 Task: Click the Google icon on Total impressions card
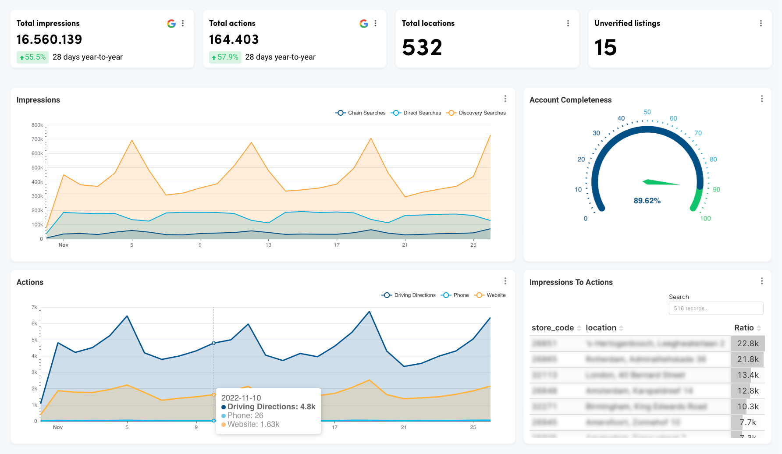[171, 24]
